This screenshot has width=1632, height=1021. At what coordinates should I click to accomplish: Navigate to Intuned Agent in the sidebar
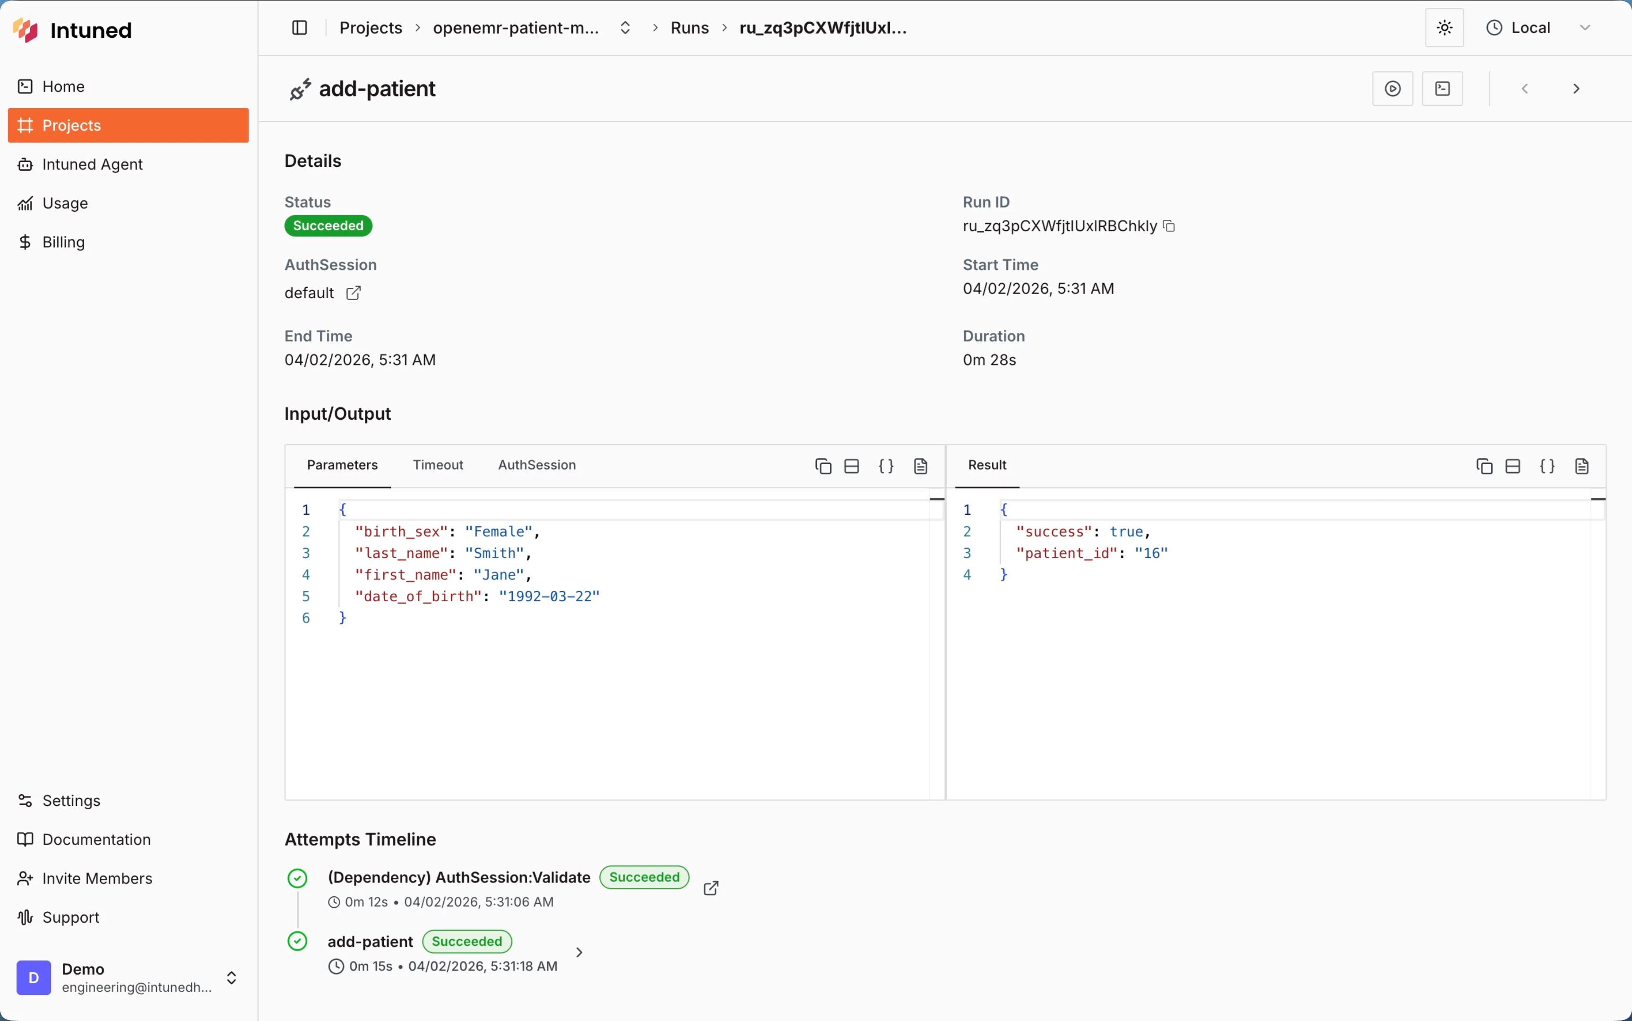coord(93,164)
